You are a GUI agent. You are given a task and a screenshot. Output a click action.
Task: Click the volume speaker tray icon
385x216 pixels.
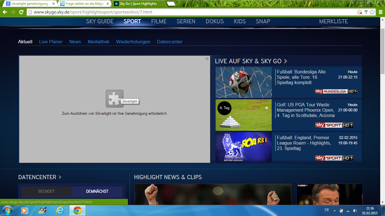coord(355,210)
